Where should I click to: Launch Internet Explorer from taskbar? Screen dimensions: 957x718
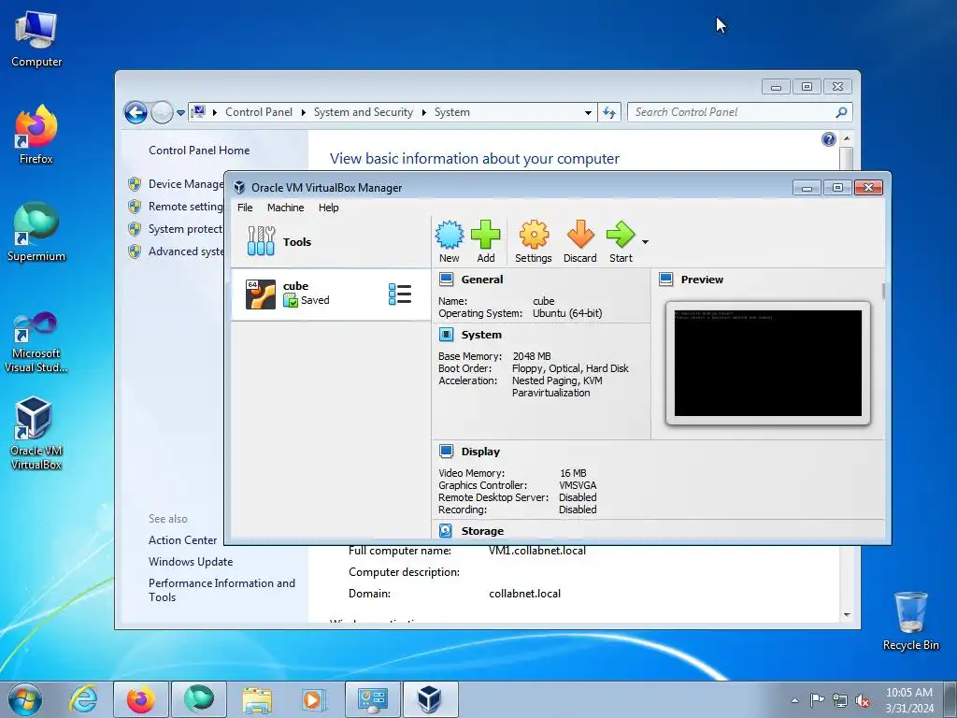83,699
